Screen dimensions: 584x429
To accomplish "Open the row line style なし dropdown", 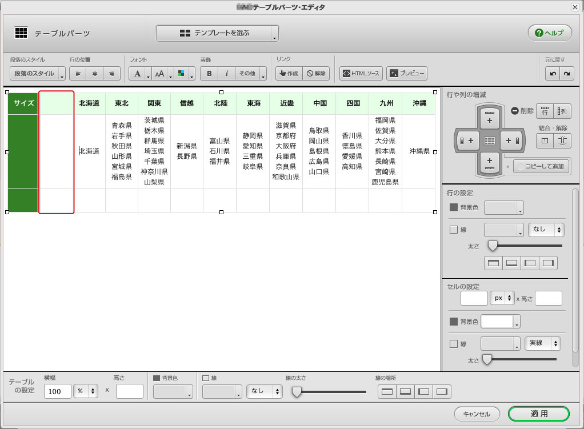I will 546,230.
